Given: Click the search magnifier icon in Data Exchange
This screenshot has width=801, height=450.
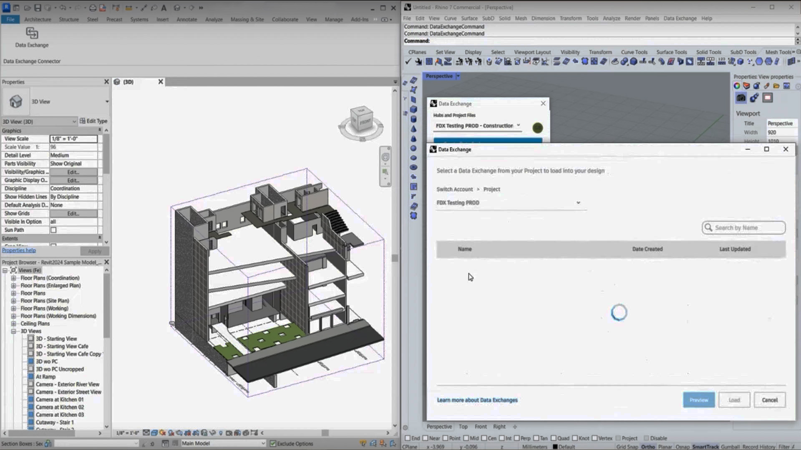Looking at the screenshot, I should point(708,227).
